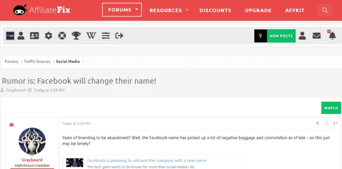This screenshot has width=342, height=169.
Task: Click the W wiki icon
Action: [91, 35]
